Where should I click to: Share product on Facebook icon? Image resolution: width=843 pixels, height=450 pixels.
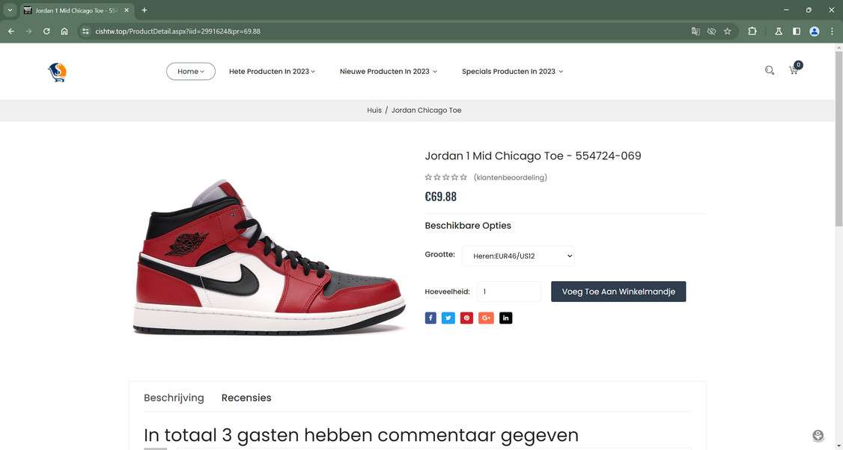pos(430,318)
